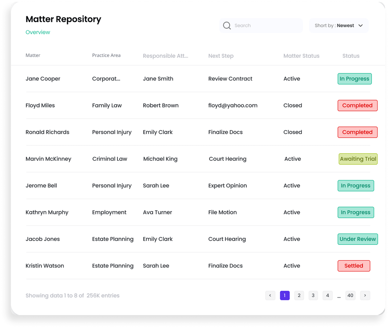Open floyd@yahoo.com email link
Viewport: 389px width, 328px height.
pos(233,105)
